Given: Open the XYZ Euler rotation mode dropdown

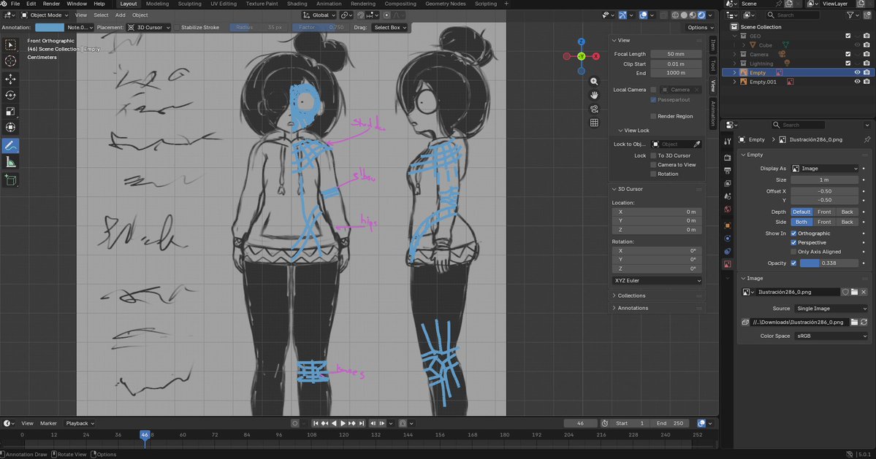Looking at the screenshot, I should tap(657, 280).
